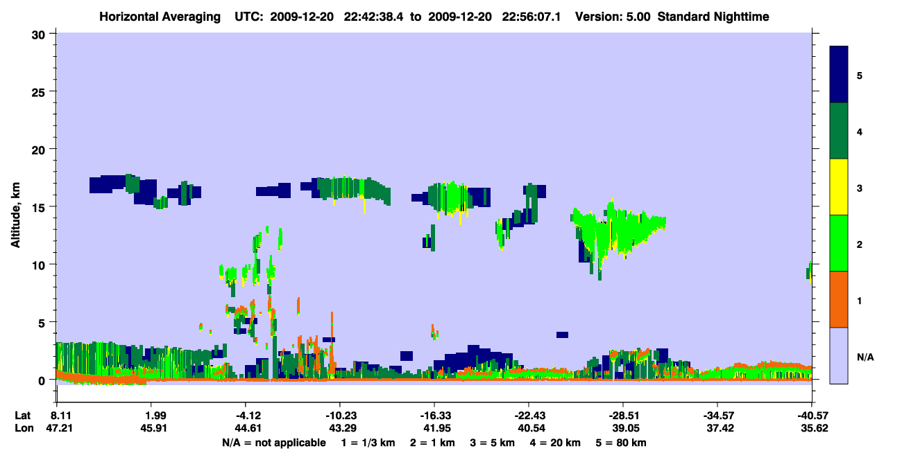Click the y-axis tick label 15
The width and height of the screenshot is (902, 462).
40,206
